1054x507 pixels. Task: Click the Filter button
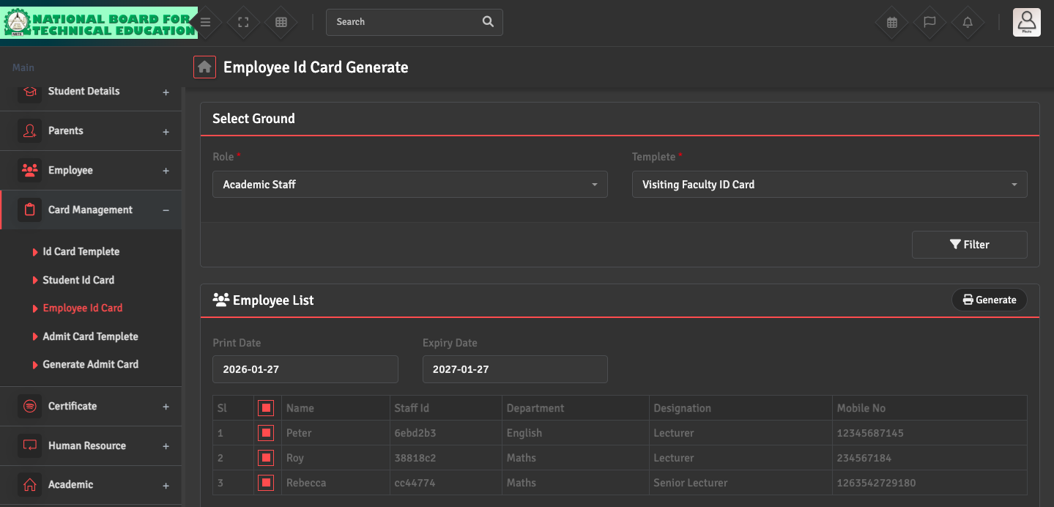point(969,245)
